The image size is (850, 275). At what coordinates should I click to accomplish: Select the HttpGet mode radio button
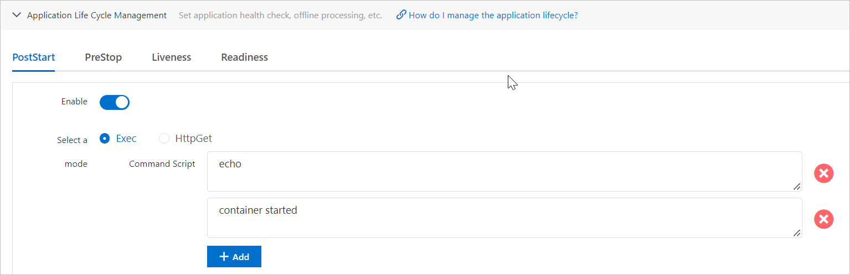164,139
